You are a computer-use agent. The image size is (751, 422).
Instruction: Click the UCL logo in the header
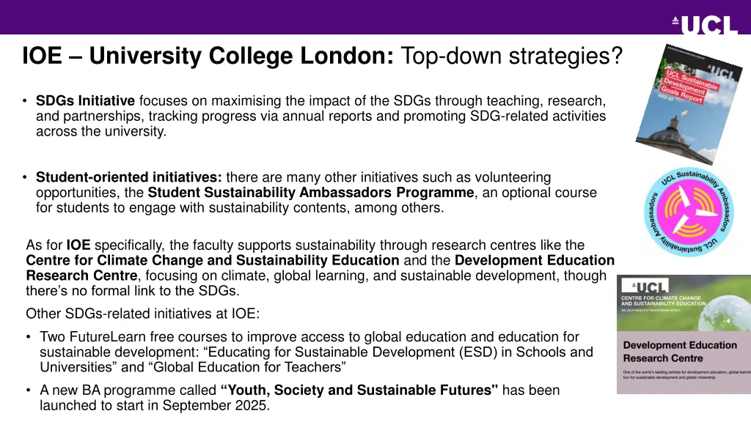(x=705, y=25)
